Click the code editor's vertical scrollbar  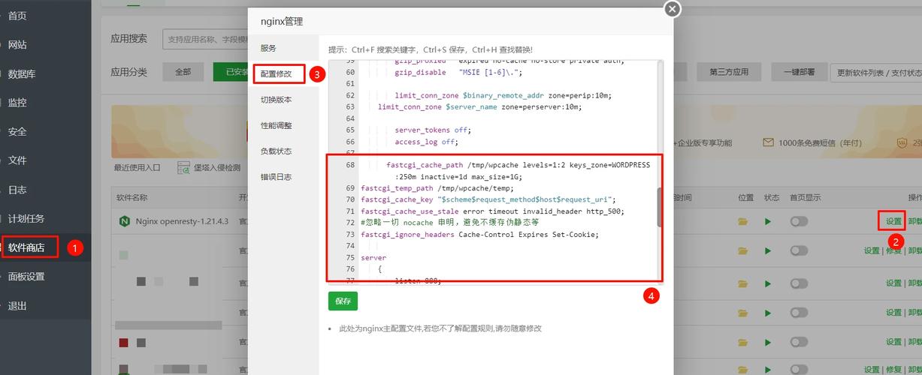(659, 207)
